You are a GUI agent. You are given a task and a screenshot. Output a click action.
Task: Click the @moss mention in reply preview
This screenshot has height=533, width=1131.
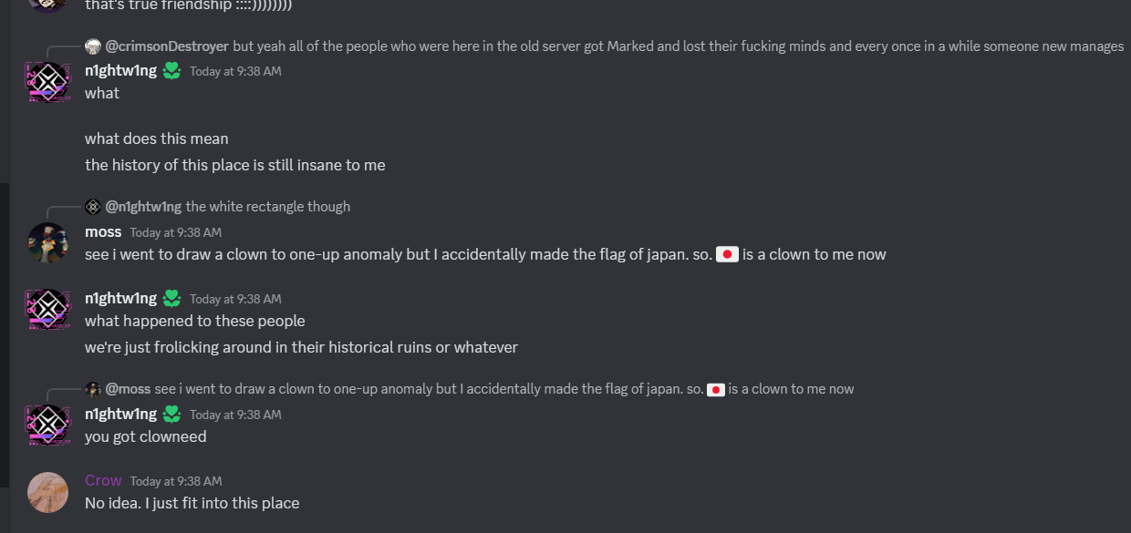tap(129, 389)
